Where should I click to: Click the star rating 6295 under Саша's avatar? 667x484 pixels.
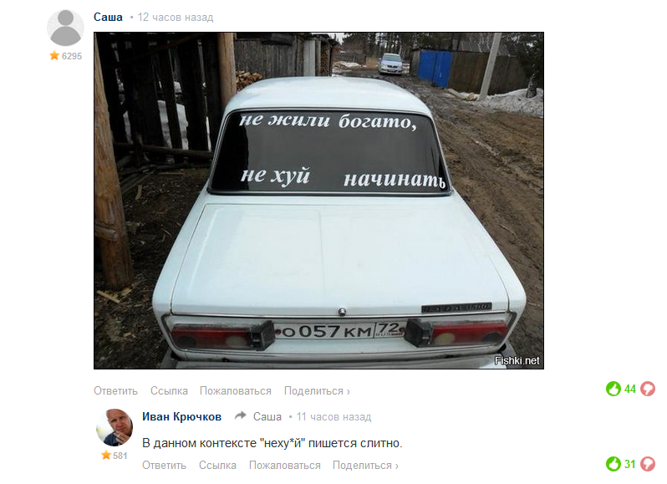point(66,56)
